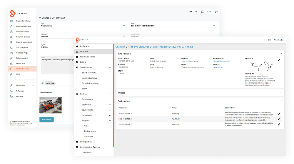Open Sols & Granulats under Spécifications
294x164 pixels.
pyautogui.click(x=89, y=73)
